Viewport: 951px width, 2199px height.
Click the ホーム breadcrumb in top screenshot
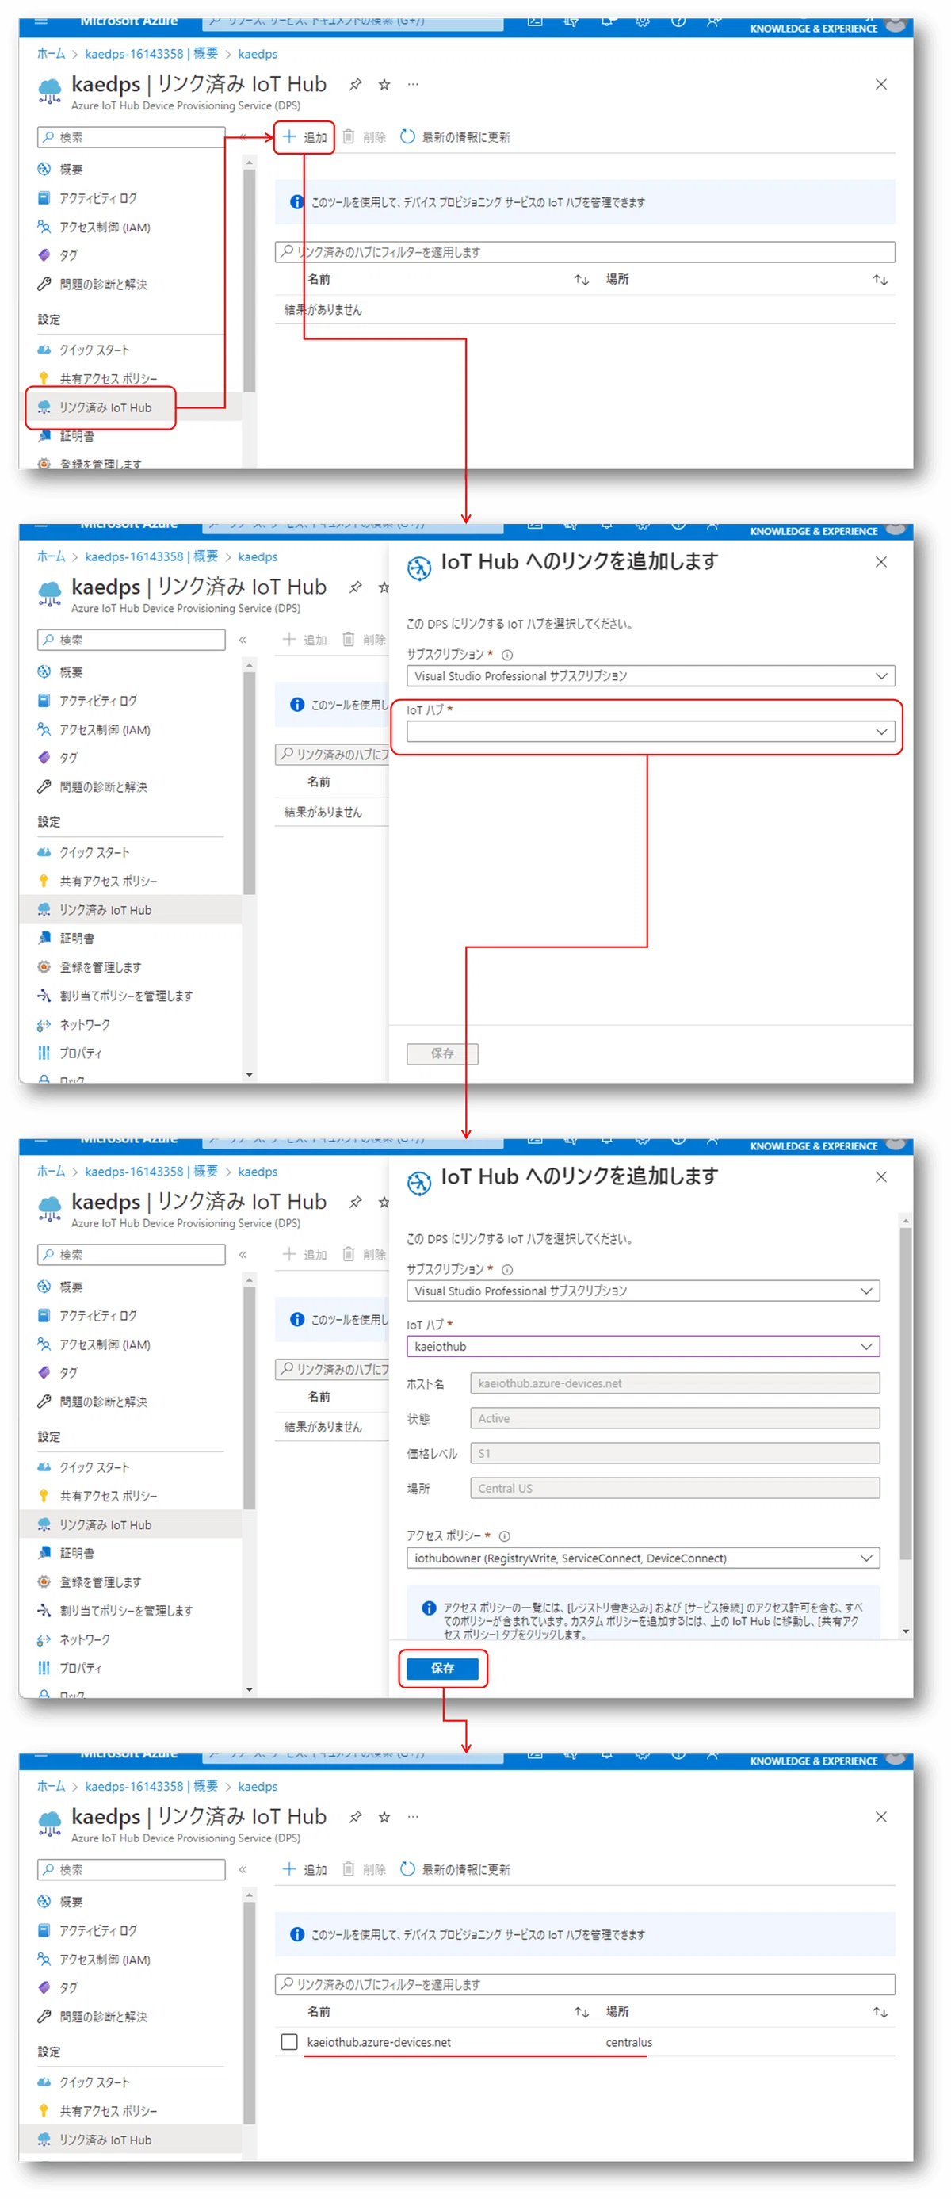(x=51, y=54)
